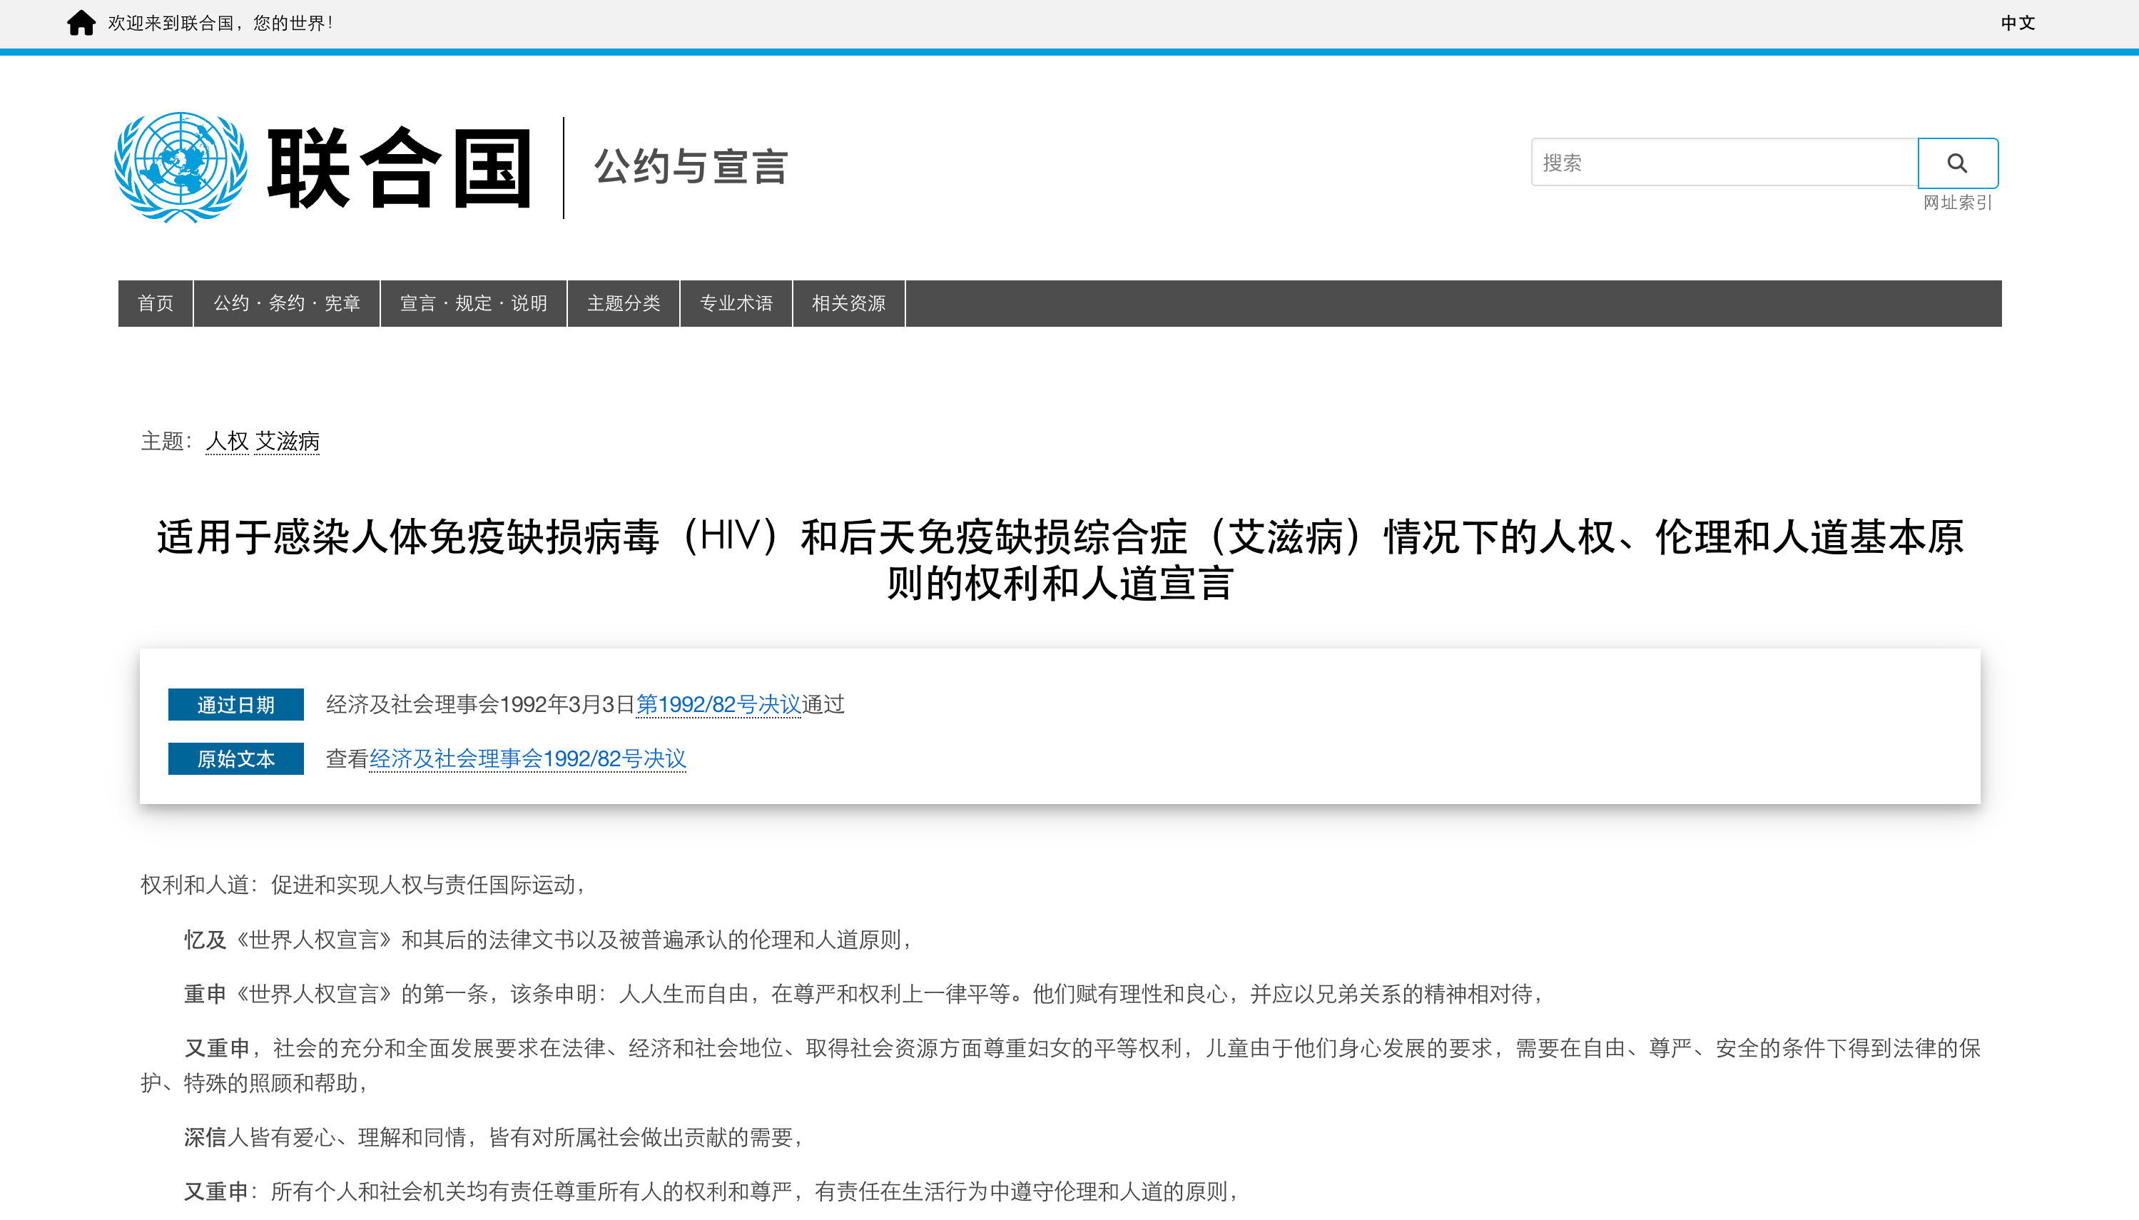Go to 主题分类 in navigation bar
Screen dimensions: 2139x1220
[x=624, y=303]
